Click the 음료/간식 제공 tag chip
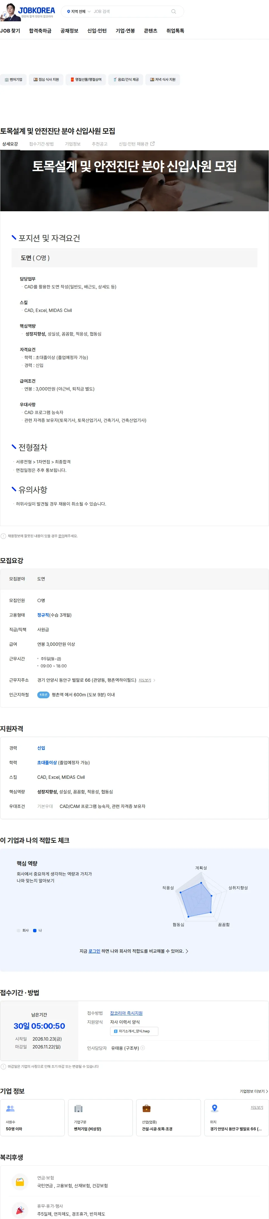This screenshot has width=269, height=1219. click(126, 79)
